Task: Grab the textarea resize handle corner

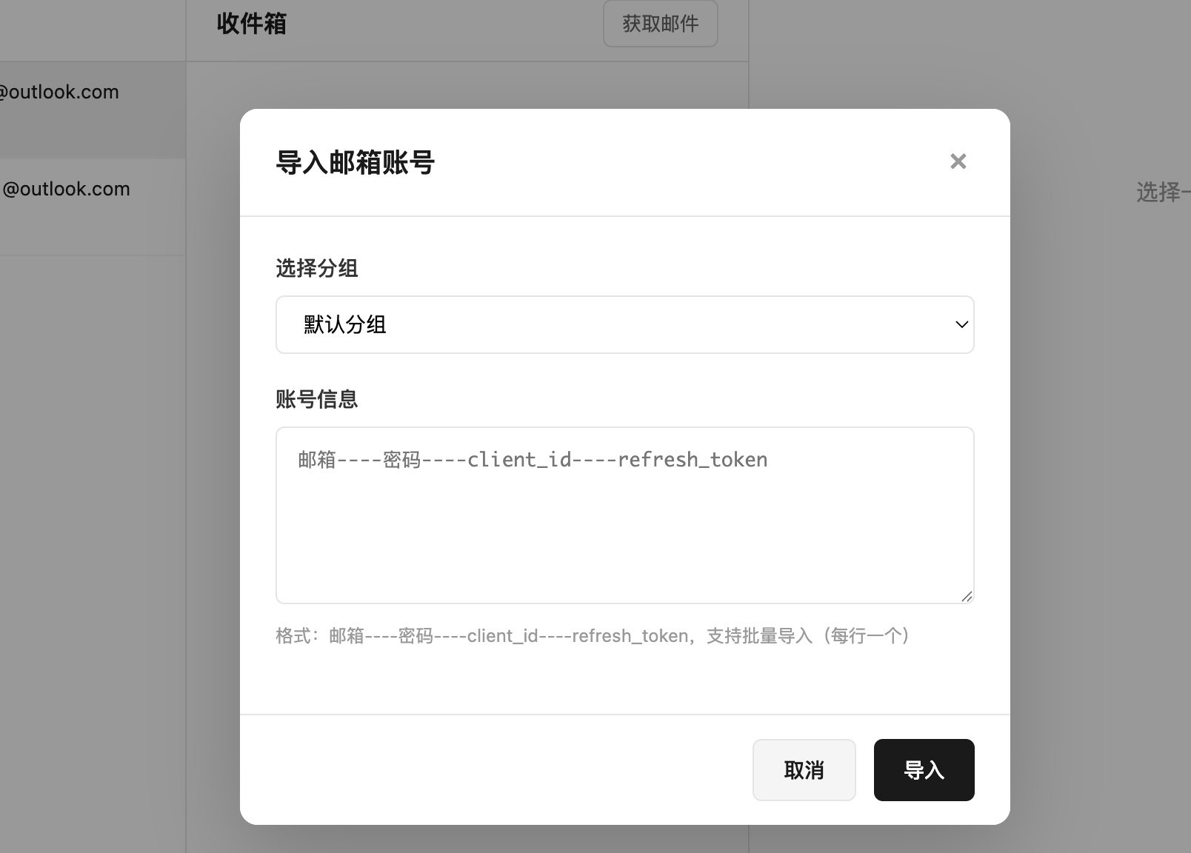Action: [x=967, y=596]
